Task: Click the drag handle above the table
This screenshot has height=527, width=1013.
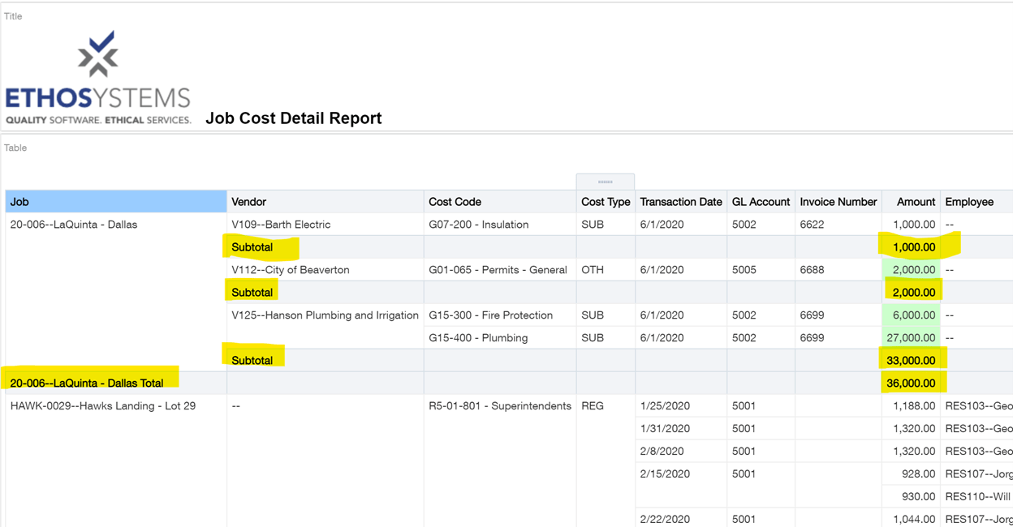Action: pyautogui.click(x=605, y=182)
